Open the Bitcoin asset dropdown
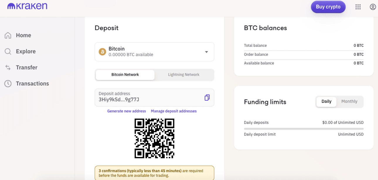 pyautogui.click(x=154, y=52)
